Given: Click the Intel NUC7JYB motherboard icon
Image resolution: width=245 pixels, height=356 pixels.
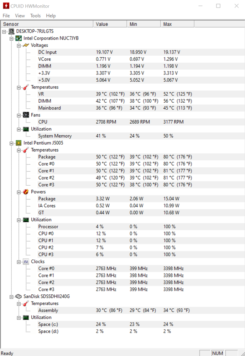Looking at the screenshot, I should [x=19, y=38].
